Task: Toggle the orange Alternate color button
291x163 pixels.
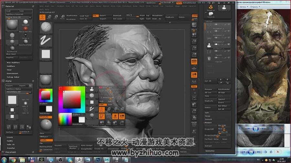Action: click(46, 117)
